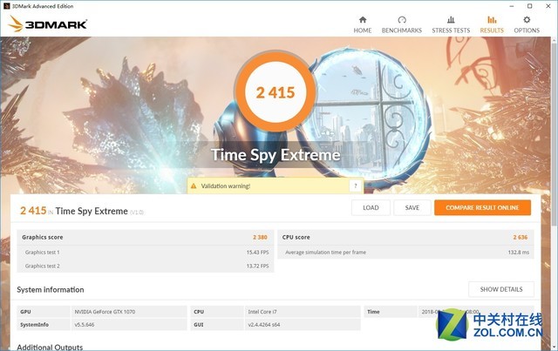
Task: Click the validation warning triangle icon
Action: tap(194, 186)
